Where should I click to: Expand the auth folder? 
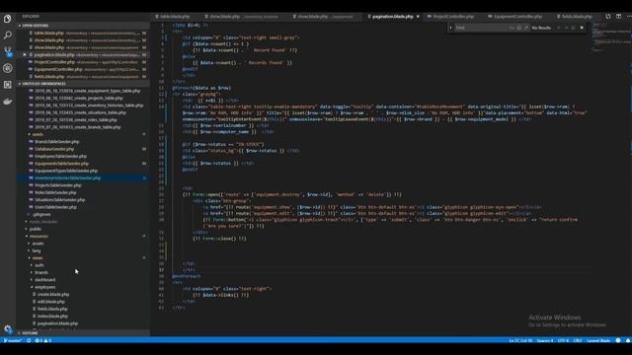39,265
